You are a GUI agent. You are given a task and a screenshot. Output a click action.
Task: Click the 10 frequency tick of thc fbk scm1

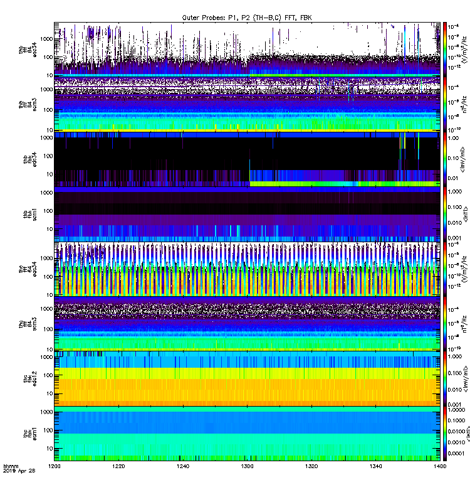pos(50,449)
